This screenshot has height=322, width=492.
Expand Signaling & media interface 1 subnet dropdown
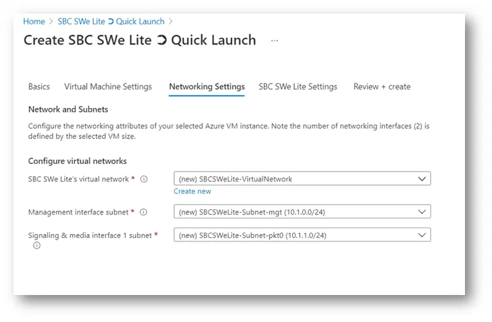pos(302,235)
